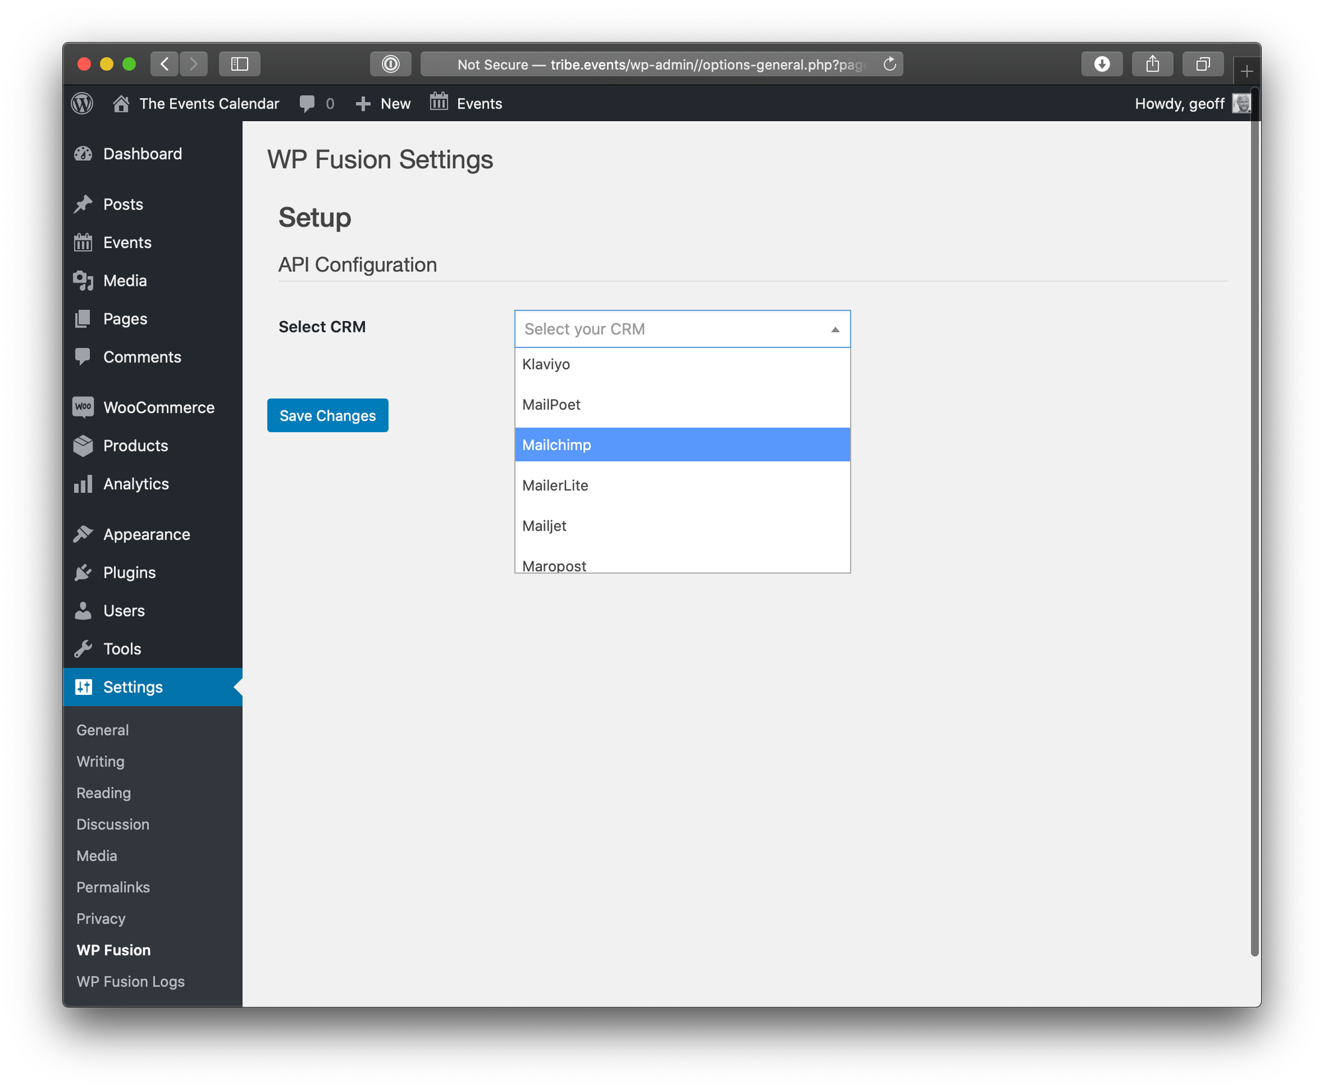Open Privacy settings submenu

click(101, 919)
